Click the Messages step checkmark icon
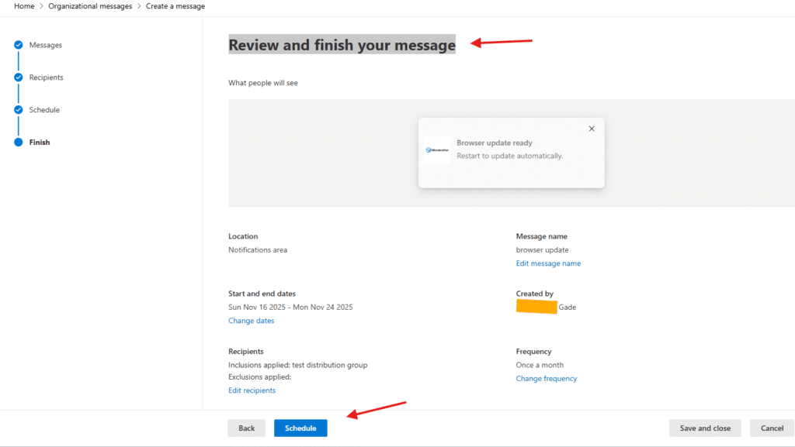The width and height of the screenshot is (795, 447). coord(18,45)
